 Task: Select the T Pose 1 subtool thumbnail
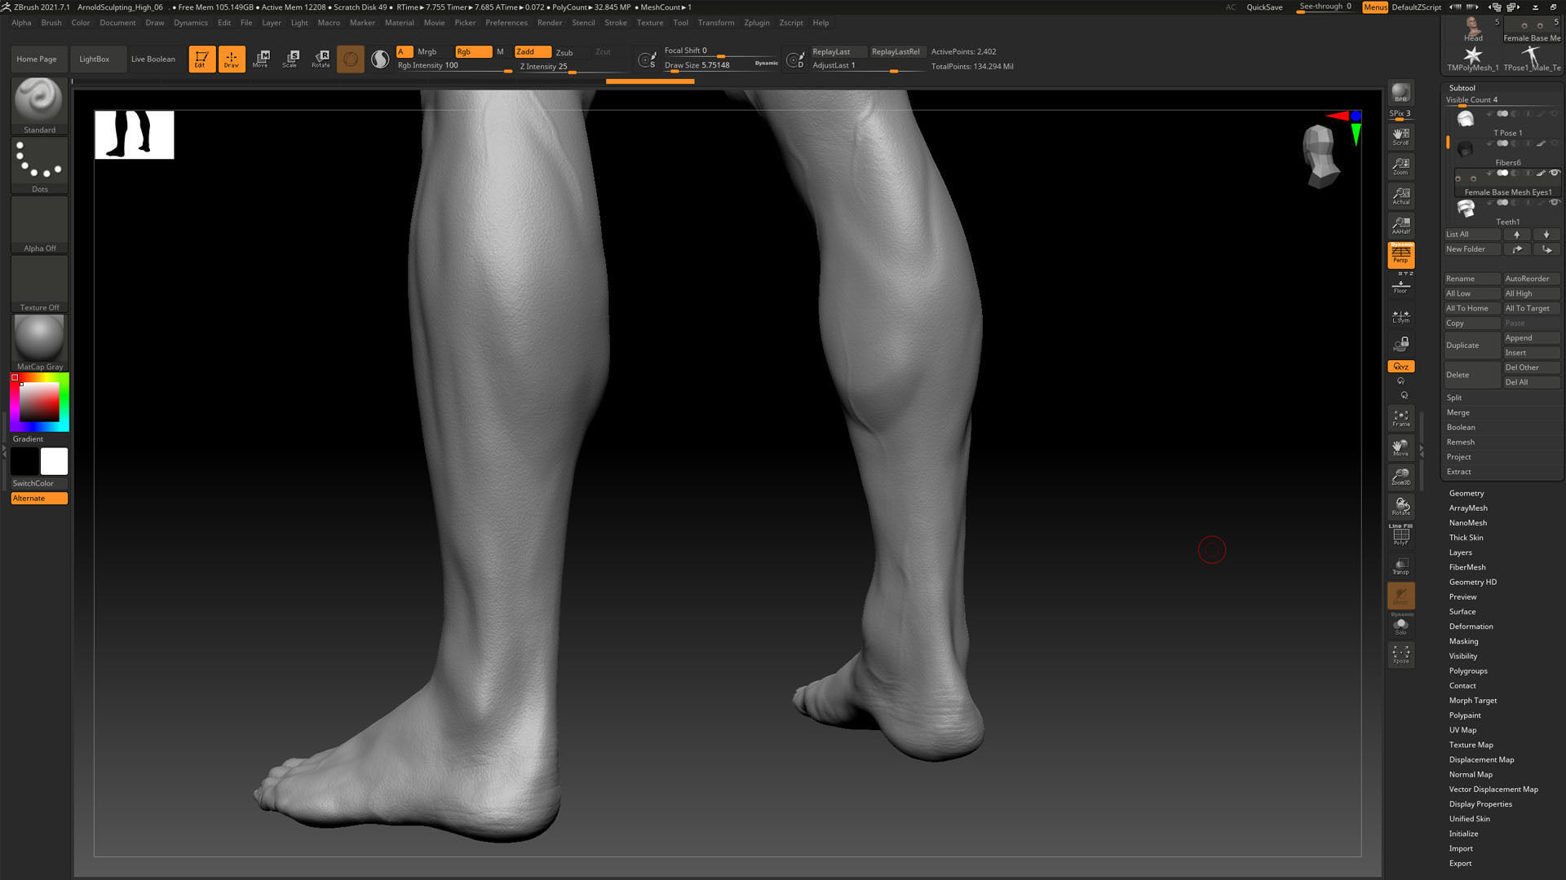(x=1465, y=118)
